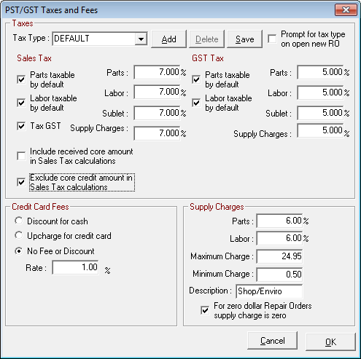Toggle GST Parts taxable by default
This screenshot has width=361, height=359.
click(x=196, y=79)
